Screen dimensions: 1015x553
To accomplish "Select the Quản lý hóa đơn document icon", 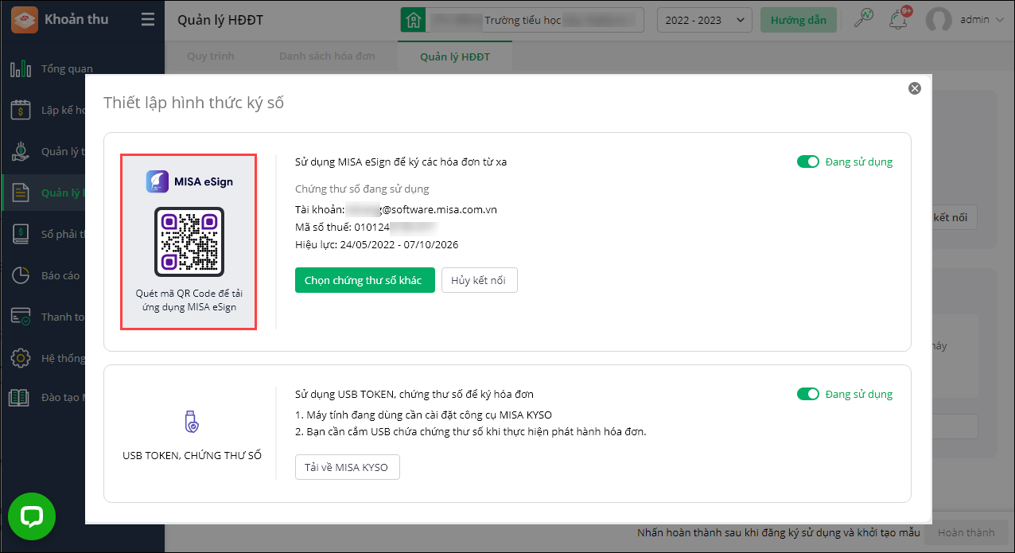I will click(x=21, y=193).
